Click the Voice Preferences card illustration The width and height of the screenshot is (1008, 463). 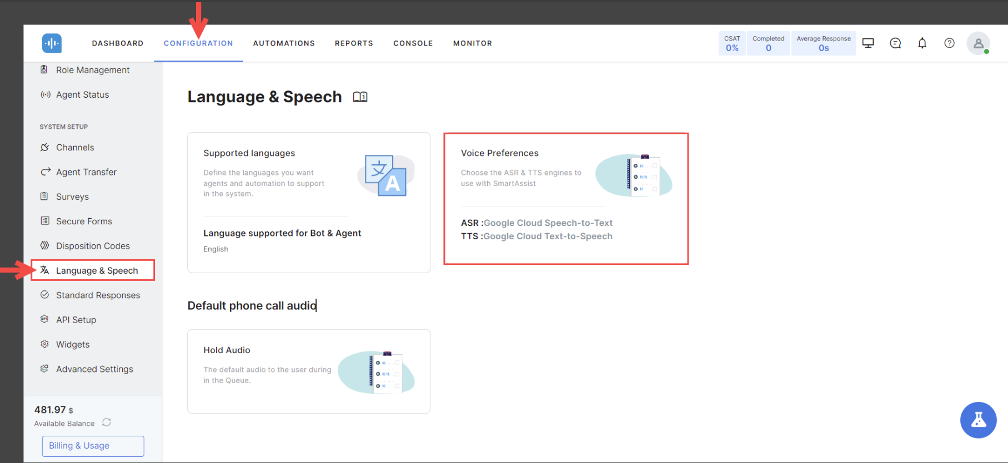point(634,175)
